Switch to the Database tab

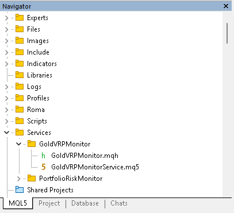click(85, 203)
